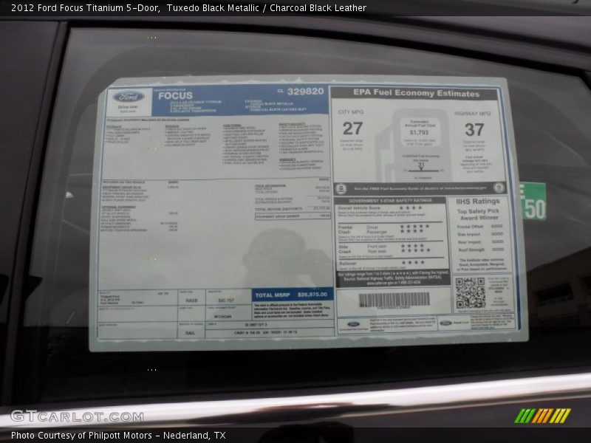Expand the EPA Fuel Economy Estimates section

418,93
